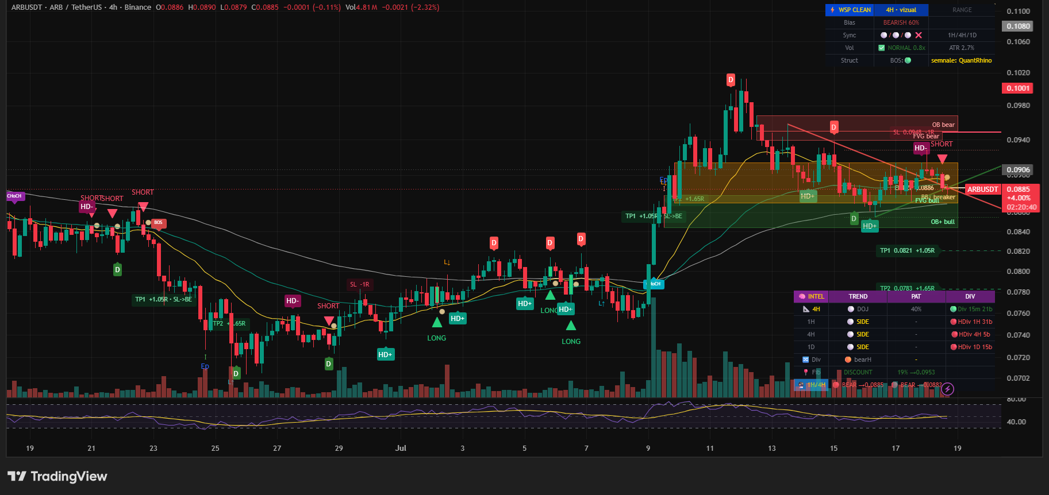1049x495 pixels.
Task: Click the OB+ bull zone label
Action: point(943,222)
